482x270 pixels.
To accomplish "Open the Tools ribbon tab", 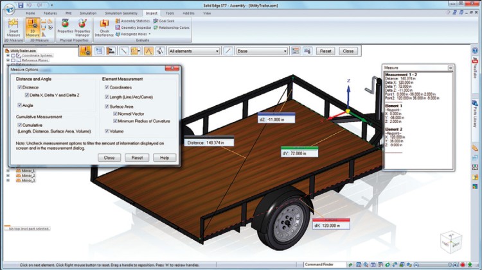I will tap(170, 12).
